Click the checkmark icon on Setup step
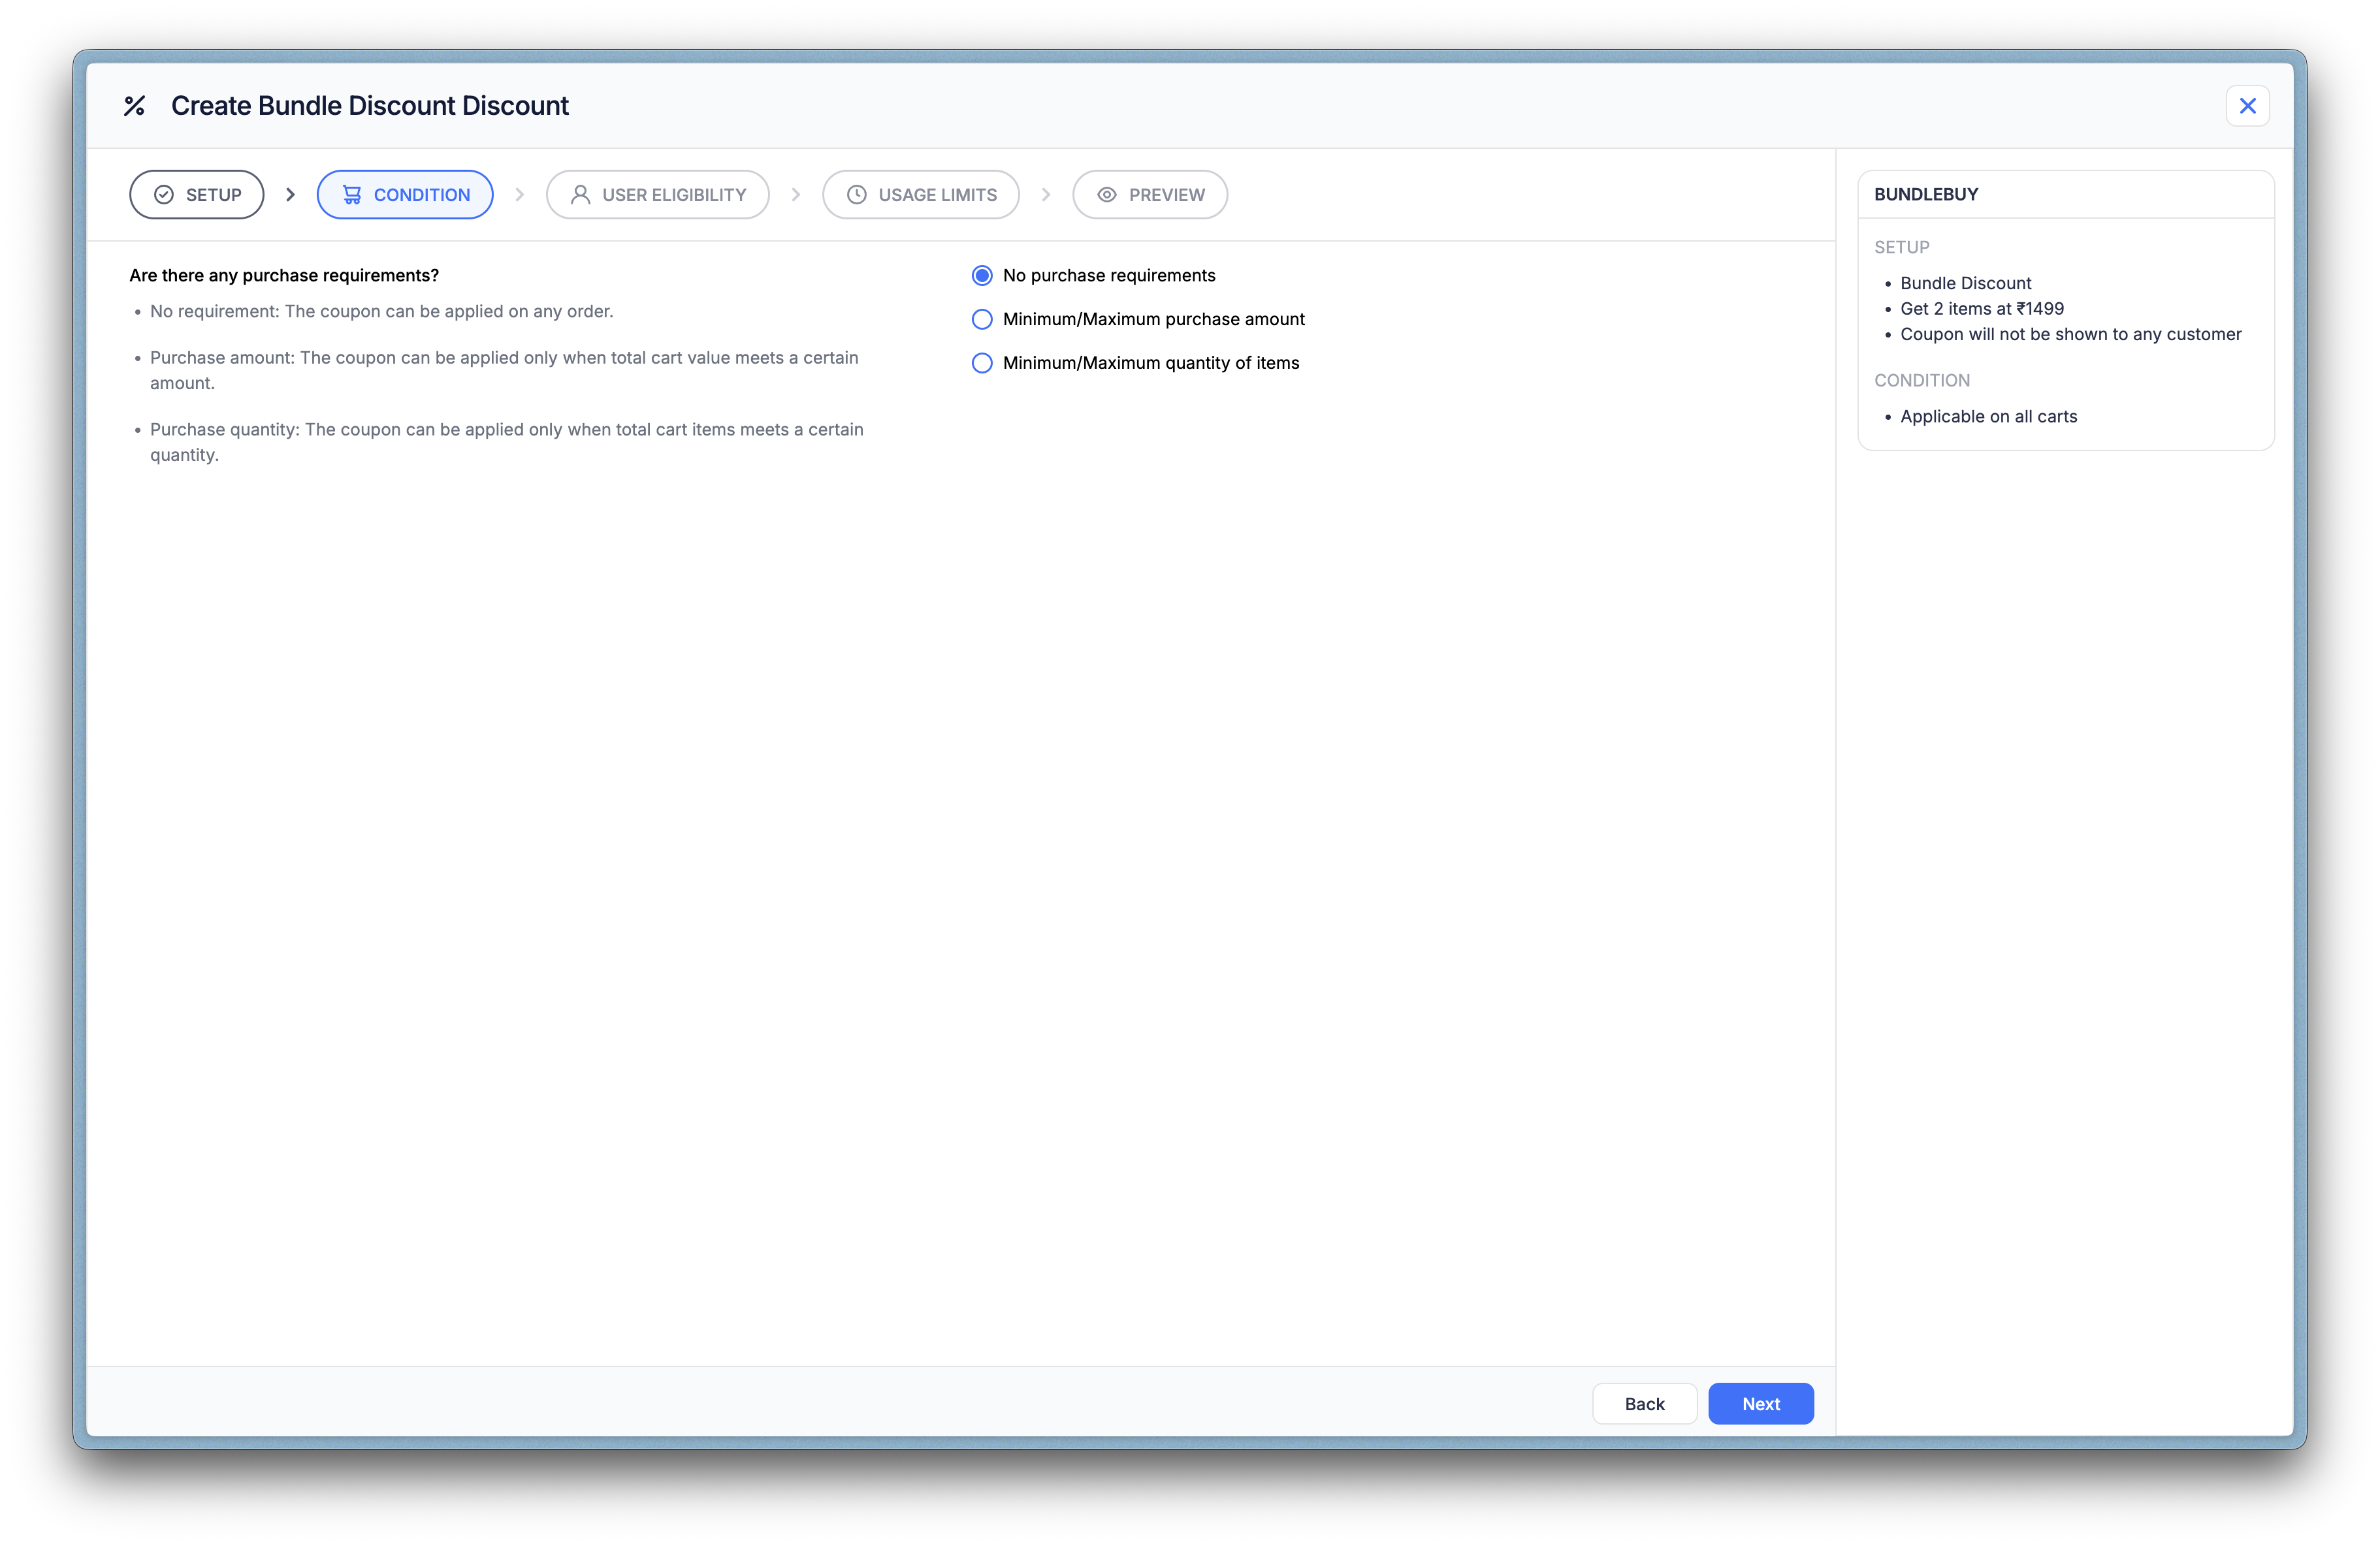Viewport: 2380px width, 1546px height. (x=164, y=195)
